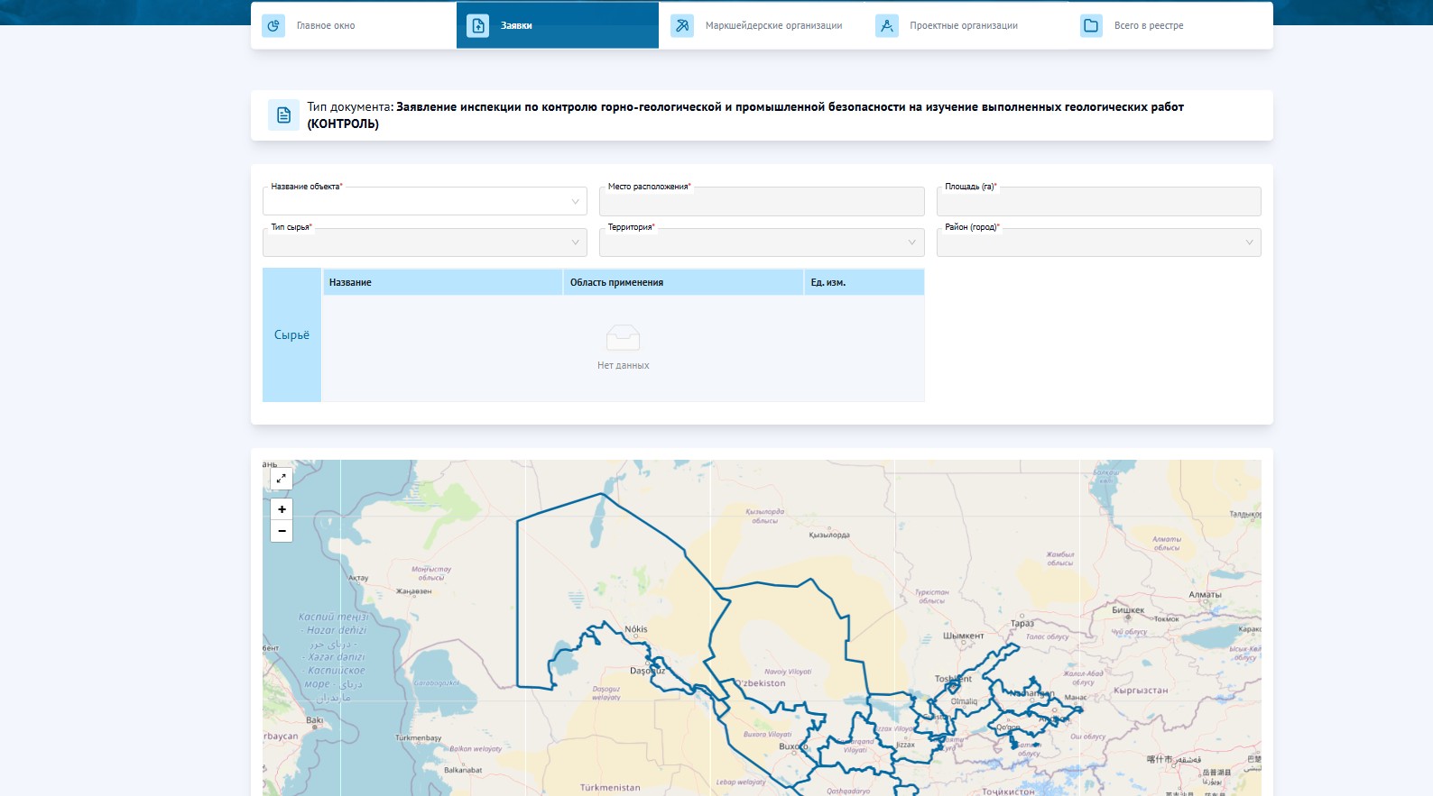Click the pie chart icon beside Главное окно
The width and height of the screenshot is (1433, 796).
(x=273, y=26)
